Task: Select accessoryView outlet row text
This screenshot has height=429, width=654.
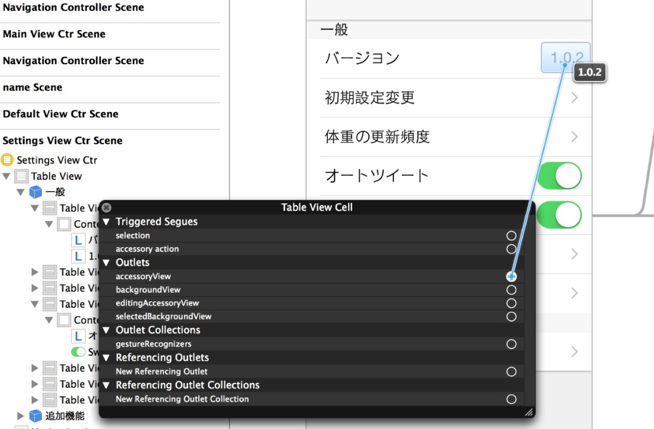Action: pos(143,276)
